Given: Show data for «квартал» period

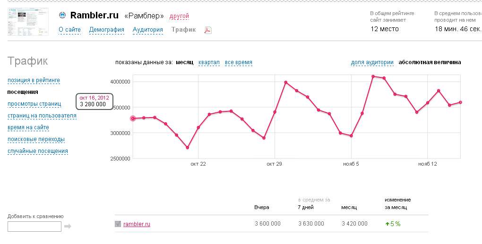Looking at the screenshot, I should (x=209, y=62).
